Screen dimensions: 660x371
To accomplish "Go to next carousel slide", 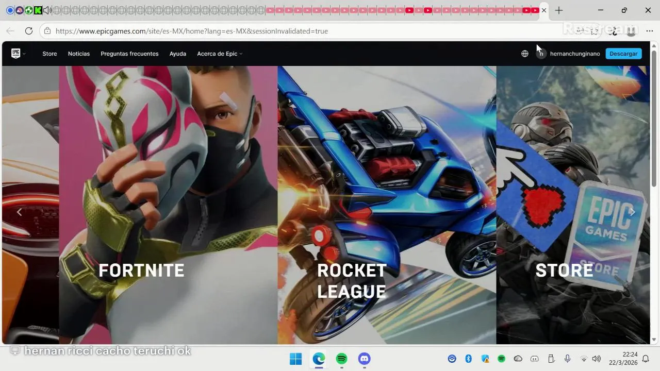I will [x=632, y=212].
